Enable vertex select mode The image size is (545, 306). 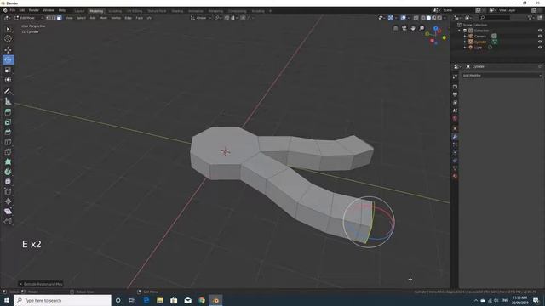(49, 18)
